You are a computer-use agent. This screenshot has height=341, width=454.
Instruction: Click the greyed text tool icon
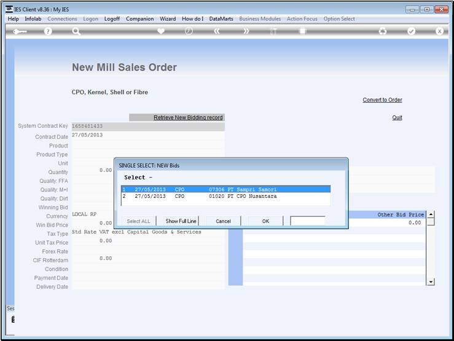273,31
